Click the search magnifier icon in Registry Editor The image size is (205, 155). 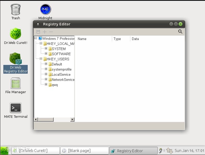[x=180, y=32]
